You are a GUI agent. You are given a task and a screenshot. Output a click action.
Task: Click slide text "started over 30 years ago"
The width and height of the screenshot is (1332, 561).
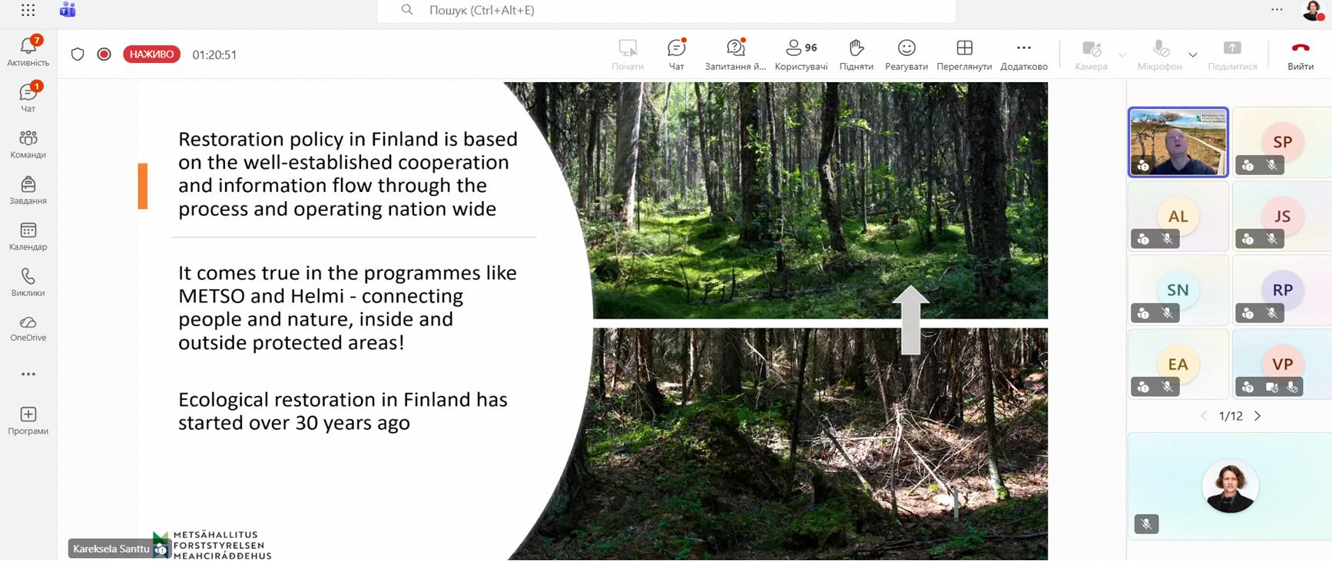(x=294, y=423)
